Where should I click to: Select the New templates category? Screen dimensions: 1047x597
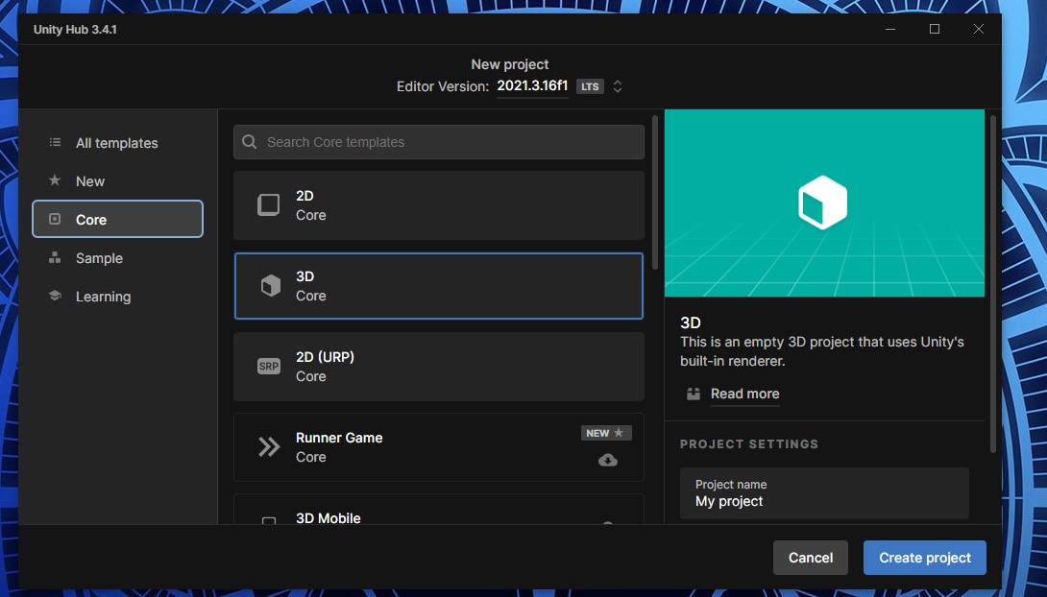point(117,181)
